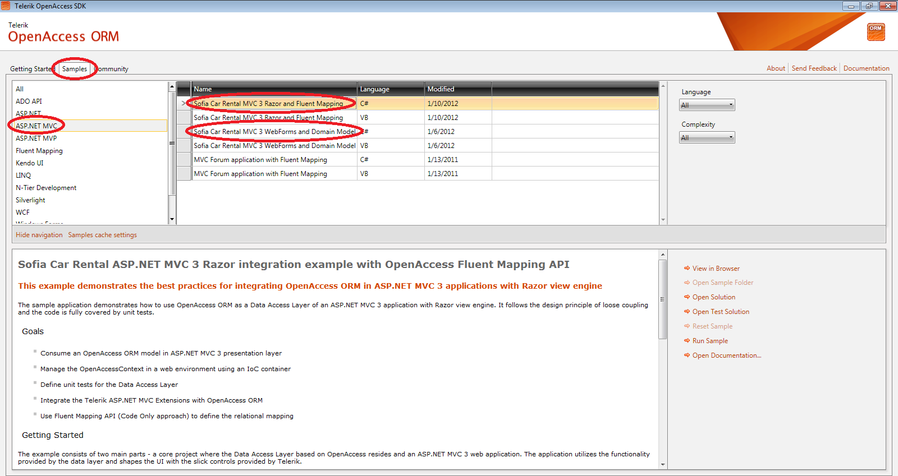Select the C# MVC Forum application sample
The height and width of the screenshot is (476, 898).
click(418, 160)
